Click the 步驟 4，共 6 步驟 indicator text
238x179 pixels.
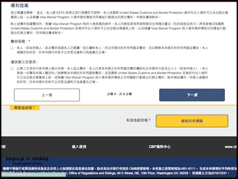(119, 94)
